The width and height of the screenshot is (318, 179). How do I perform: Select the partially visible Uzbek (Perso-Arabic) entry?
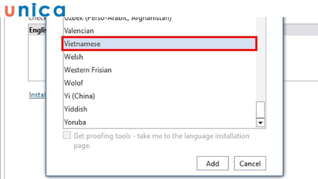[118, 19]
